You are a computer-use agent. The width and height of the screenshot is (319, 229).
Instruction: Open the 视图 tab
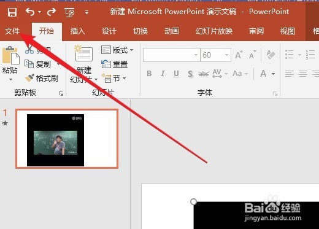coord(288,31)
